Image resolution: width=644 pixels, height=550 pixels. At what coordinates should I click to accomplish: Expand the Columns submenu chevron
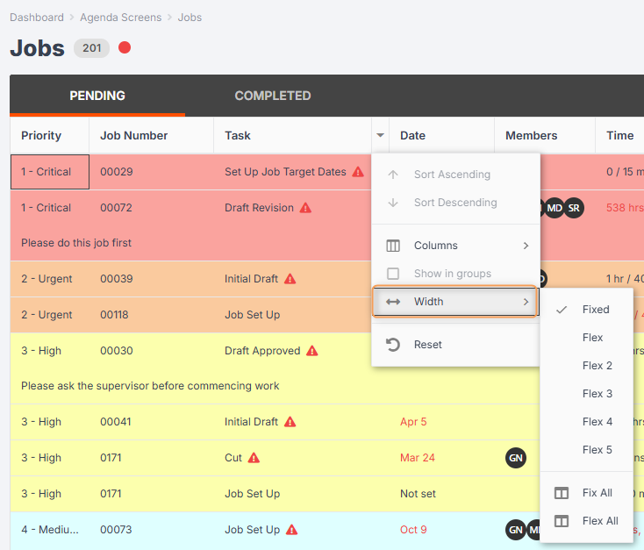coord(526,246)
